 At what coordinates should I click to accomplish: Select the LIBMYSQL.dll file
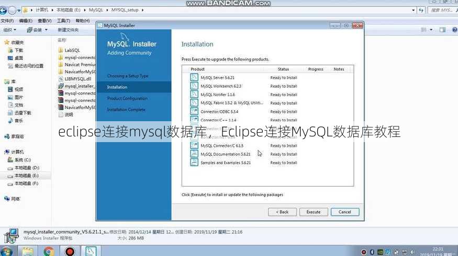point(75,79)
